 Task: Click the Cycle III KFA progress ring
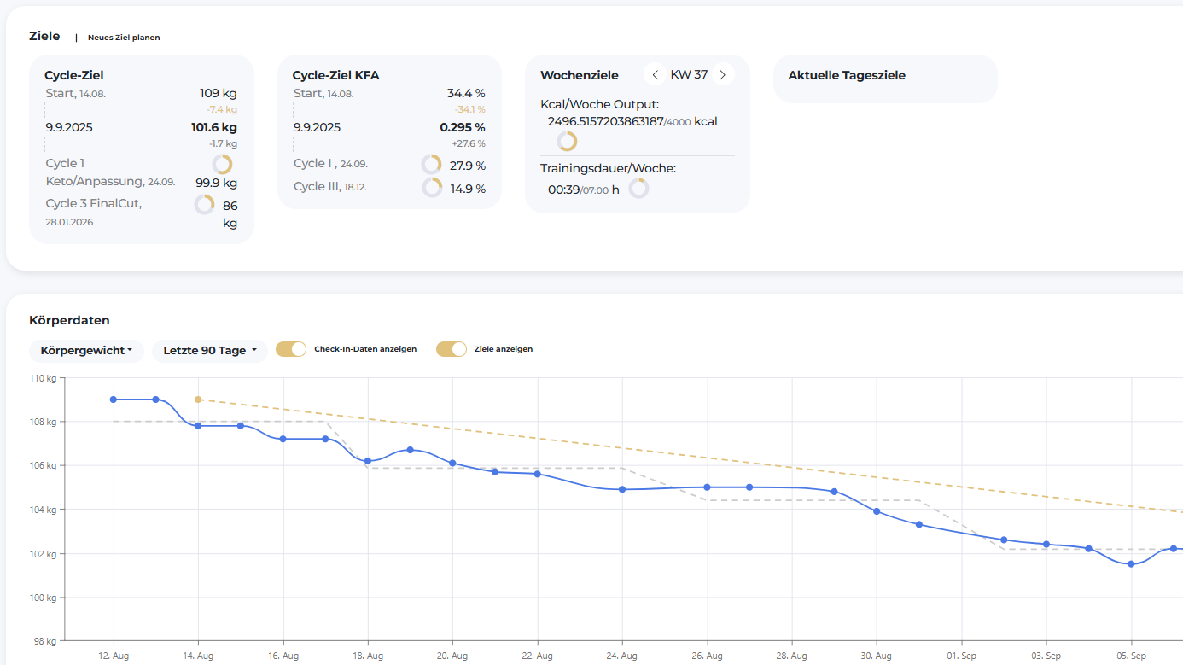point(432,188)
